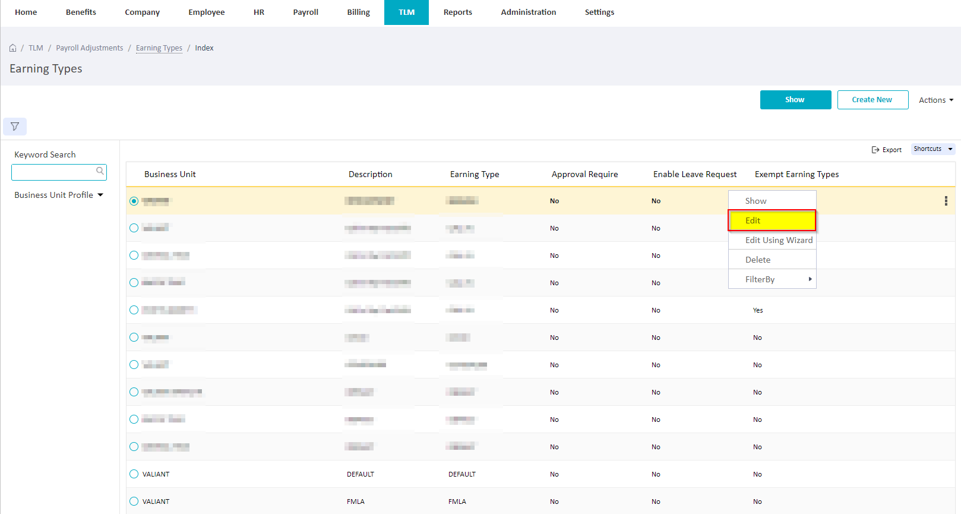Open the Billing tab
Image resolution: width=961 pixels, height=514 pixels.
359,12
